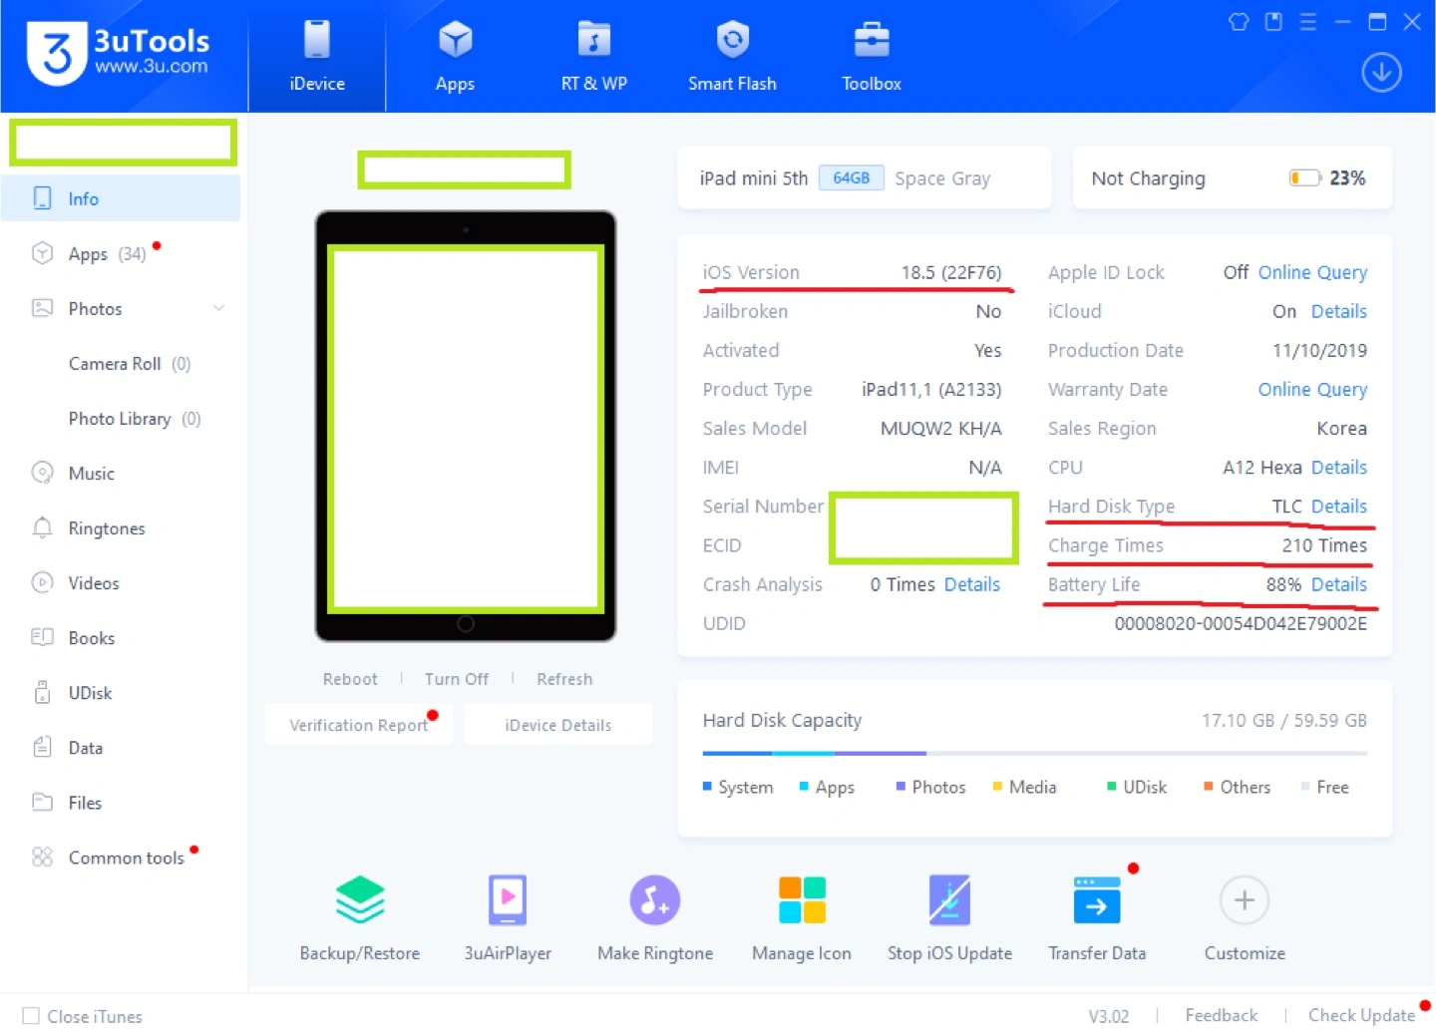1436x1033 pixels.
Task: Click the title bar square icon beside the shirt
Action: (1273, 22)
